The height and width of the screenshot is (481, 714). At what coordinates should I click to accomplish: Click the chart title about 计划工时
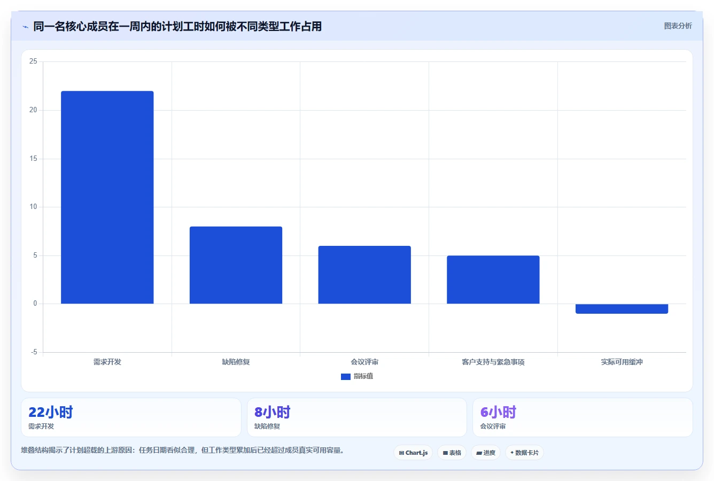(177, 26)
